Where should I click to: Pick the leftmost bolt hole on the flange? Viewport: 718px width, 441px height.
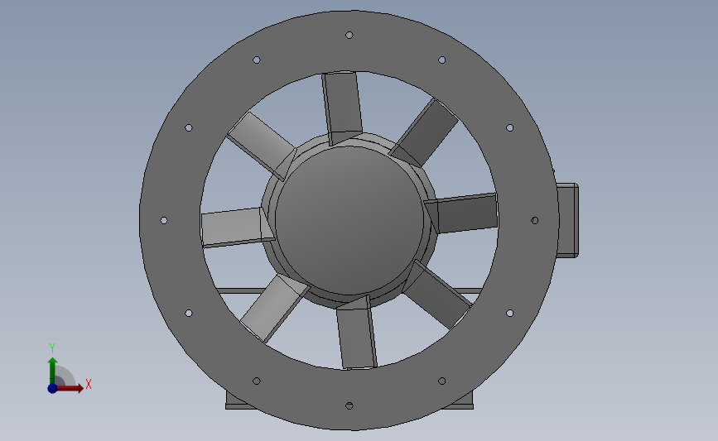(164, 220)
